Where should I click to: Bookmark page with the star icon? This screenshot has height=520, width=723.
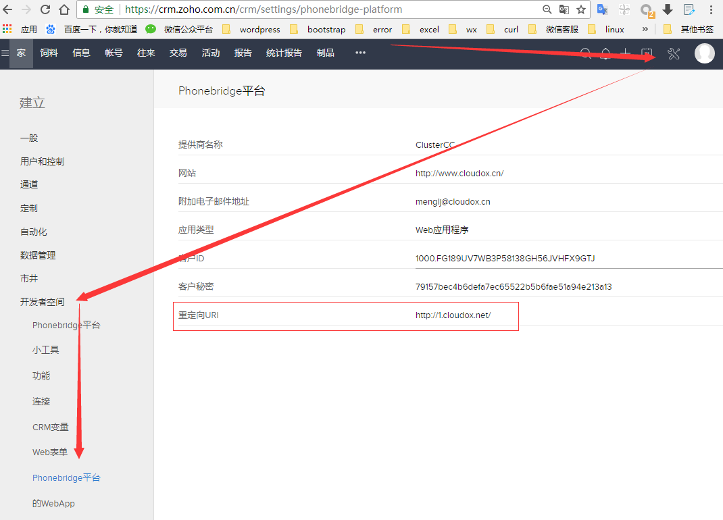click(x=580, y=9)
